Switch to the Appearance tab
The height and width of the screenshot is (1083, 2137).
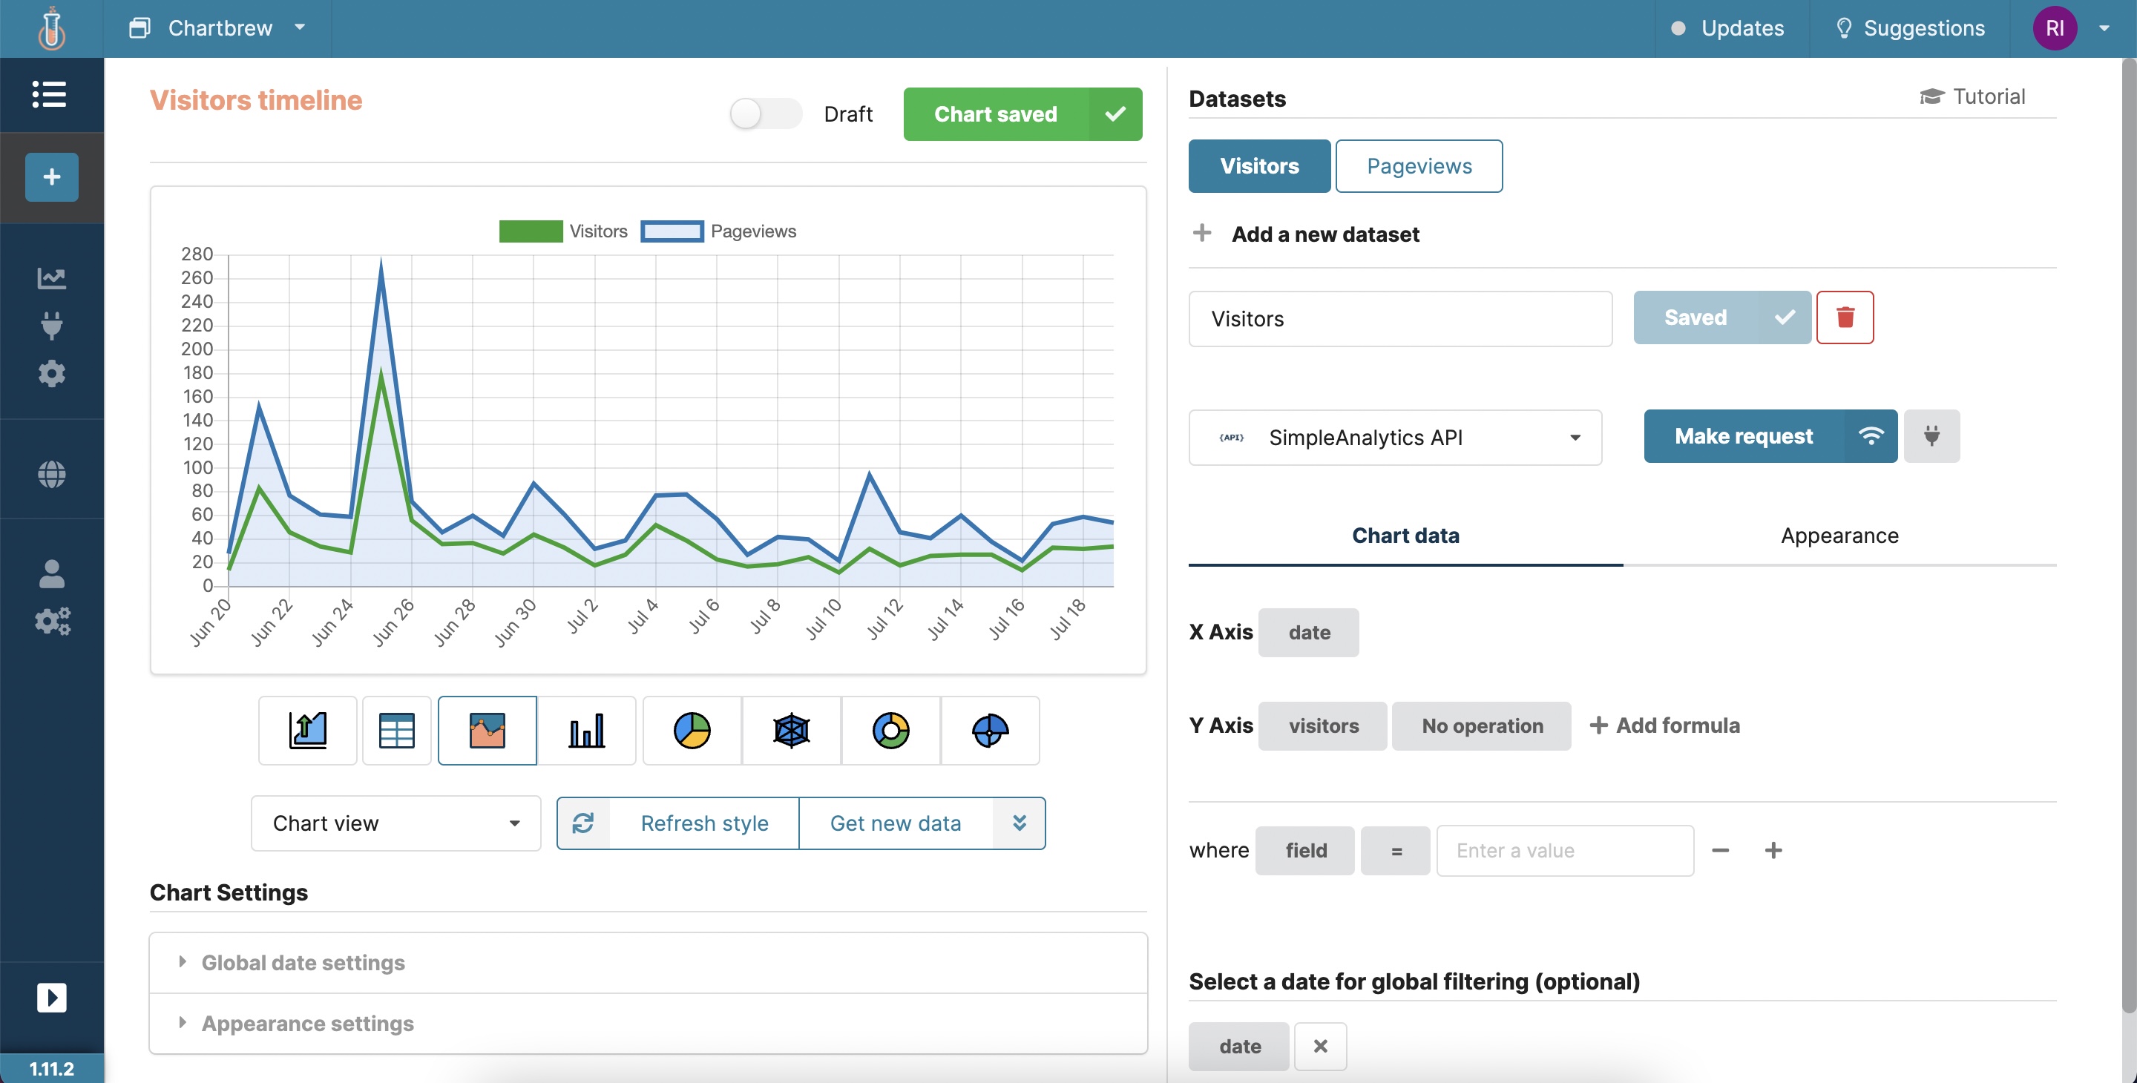tap(1839, 536)
